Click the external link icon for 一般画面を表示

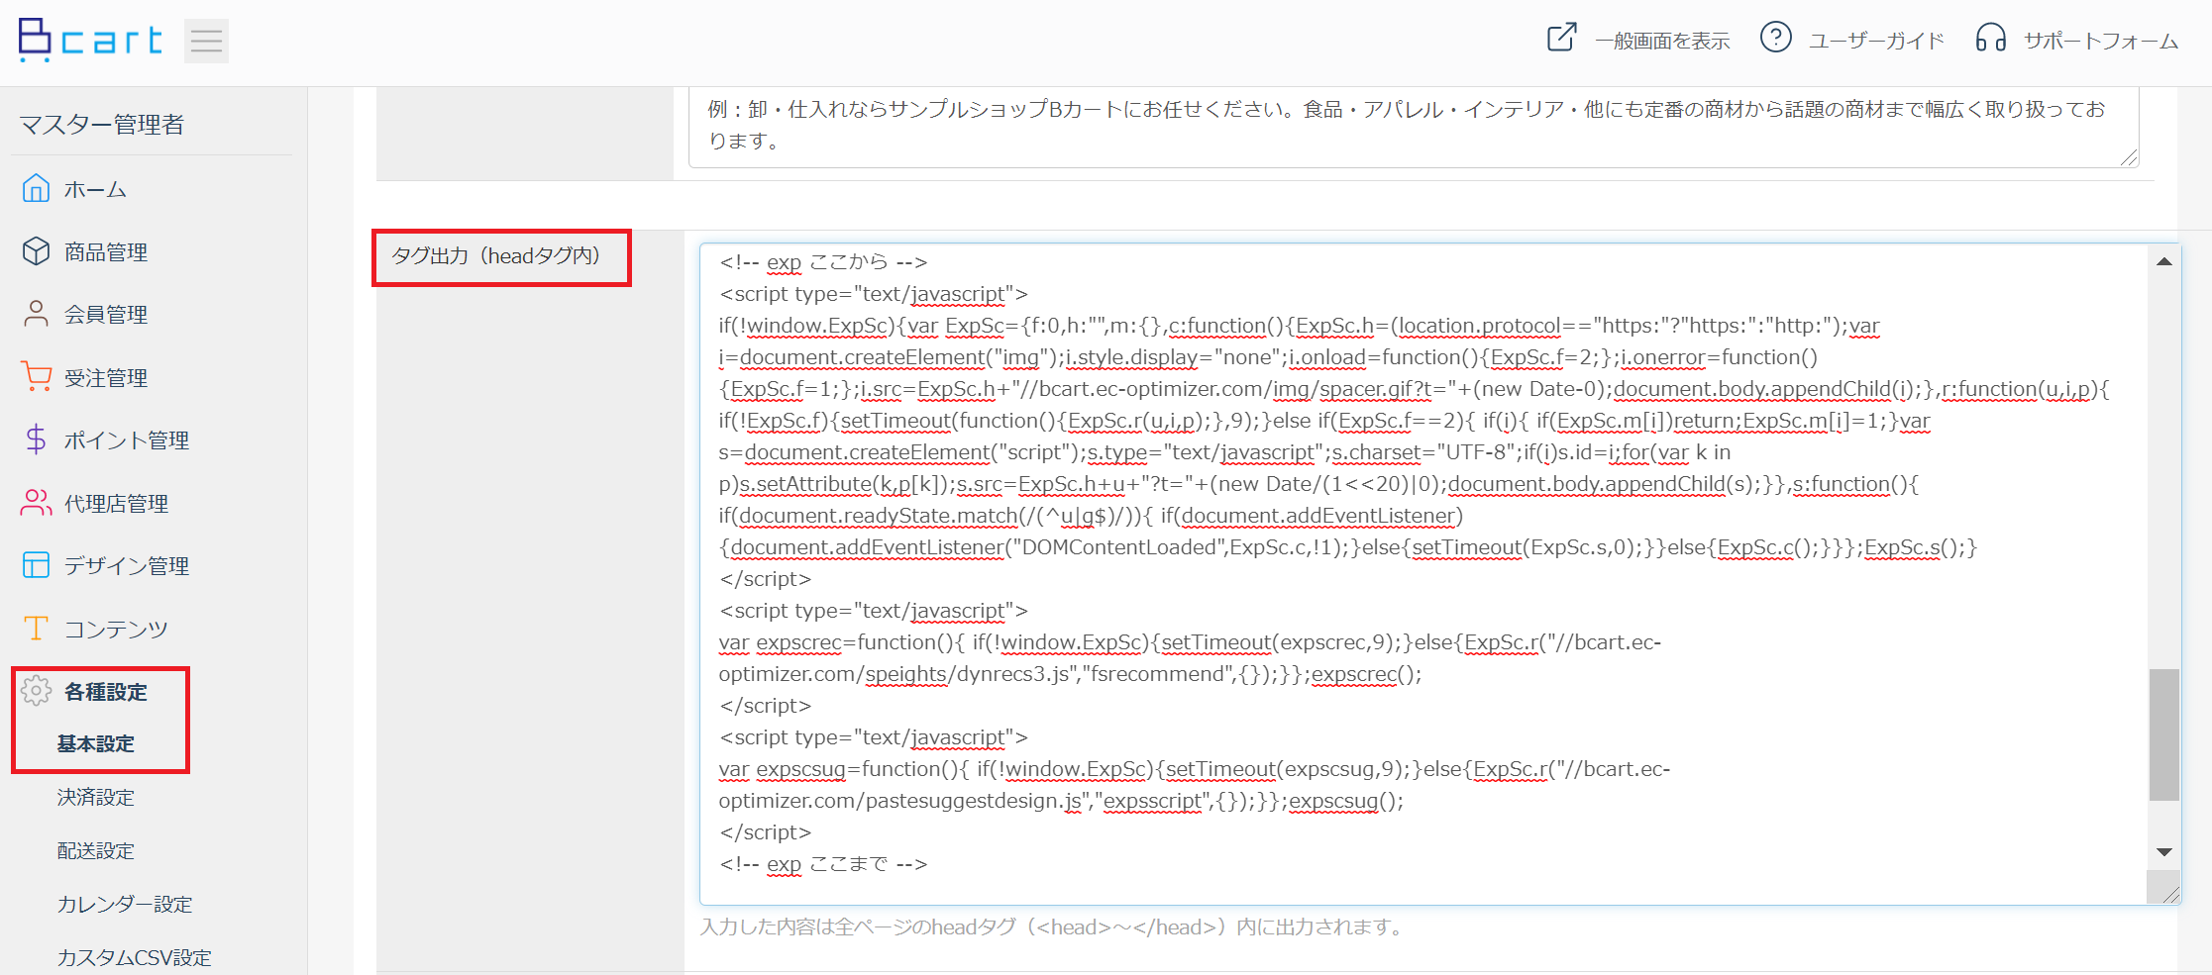tap(1561, 38)
